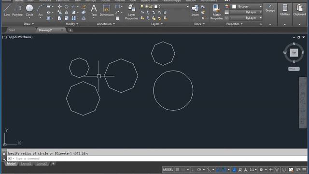Switch to the Layout1 tab
This screenshot has width=309, height=174.
point(26,164)
